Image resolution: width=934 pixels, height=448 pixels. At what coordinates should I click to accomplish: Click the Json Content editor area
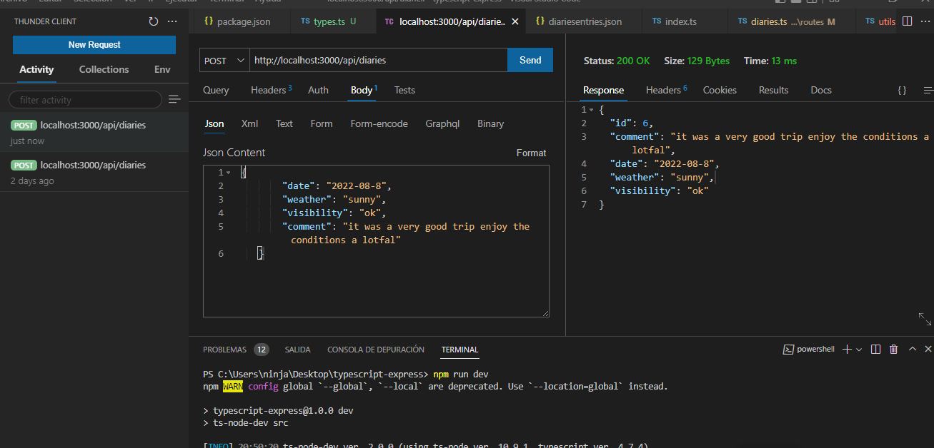pos(376,241)
